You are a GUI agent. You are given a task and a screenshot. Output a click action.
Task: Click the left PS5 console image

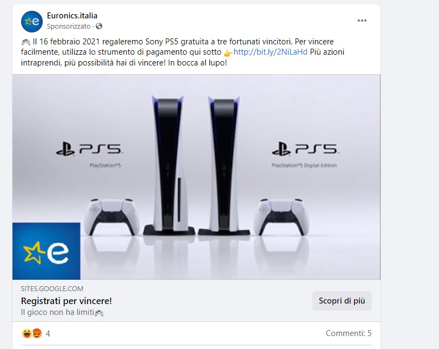[x=169, y=166]
